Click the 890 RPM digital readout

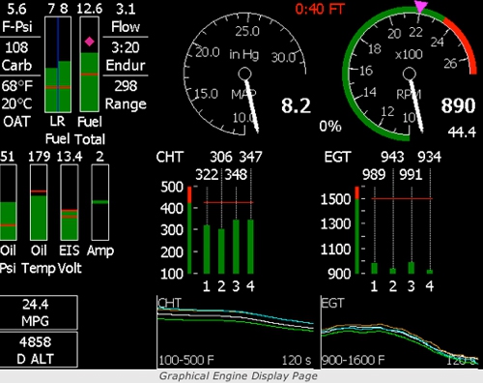pyautogui.click(x=458, y=105)
